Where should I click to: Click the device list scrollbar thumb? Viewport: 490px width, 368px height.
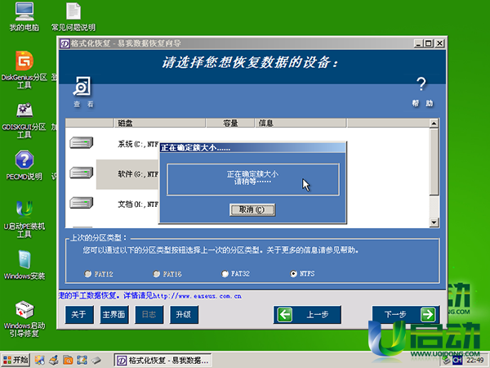434,162
